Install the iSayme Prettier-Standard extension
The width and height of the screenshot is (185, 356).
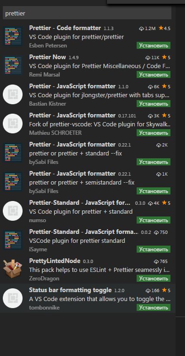(x=154, y=249)
